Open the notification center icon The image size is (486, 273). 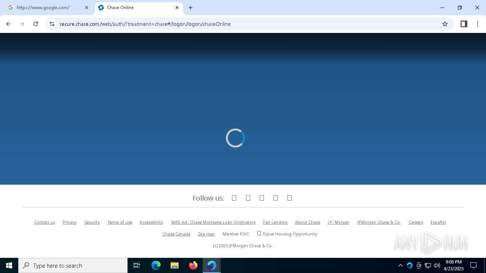pyautogui.click(x=473, y=265)
